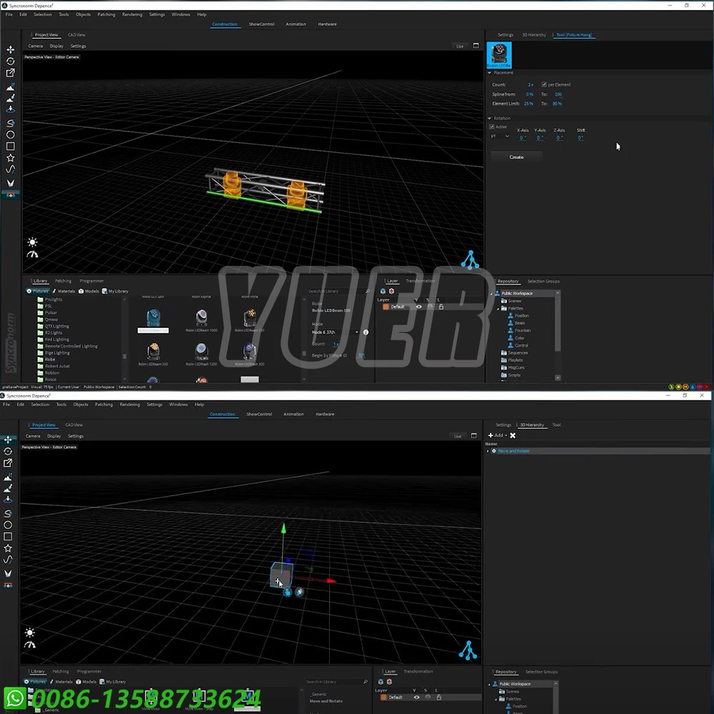Click the blue add-layer icon in upper Layer panel
Viewport: 714px width, 714px height.
[x=383, y=291]
